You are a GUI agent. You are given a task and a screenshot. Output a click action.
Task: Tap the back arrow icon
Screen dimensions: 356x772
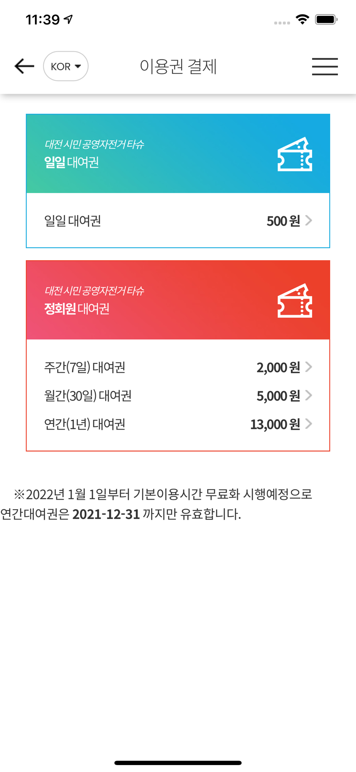(24, 66)
